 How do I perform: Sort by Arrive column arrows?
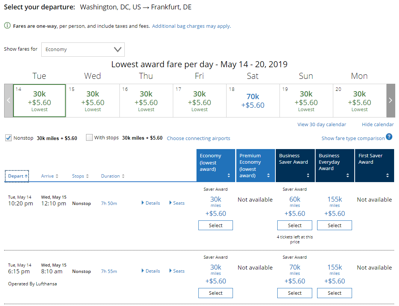tap(57, 176)
